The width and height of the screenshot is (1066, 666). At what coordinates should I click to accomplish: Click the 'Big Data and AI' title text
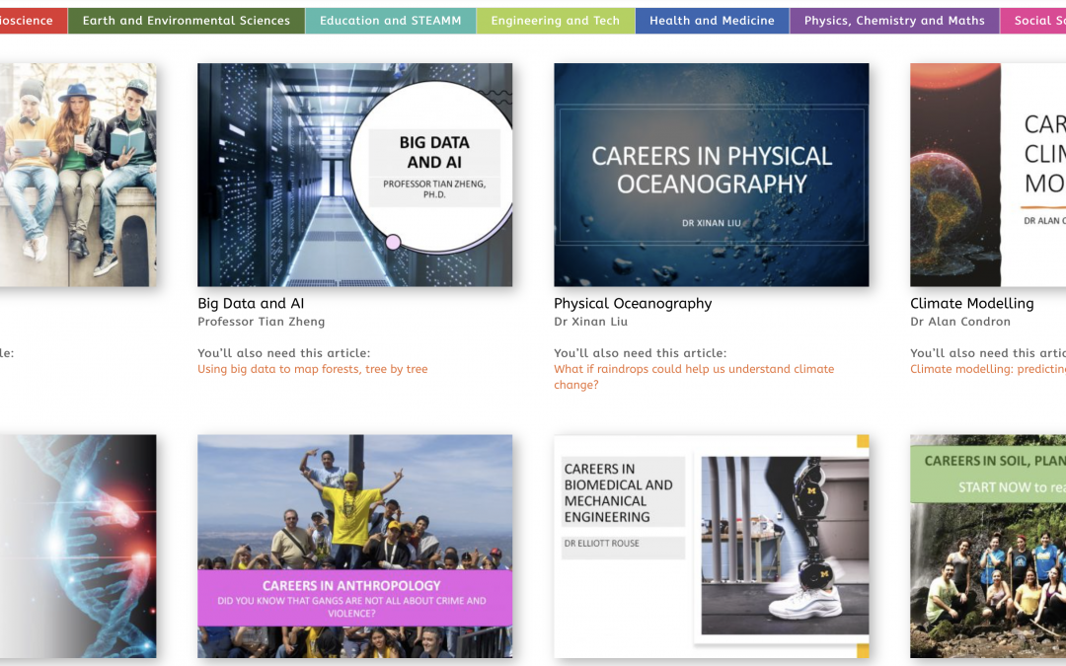(x=250, y=304)
